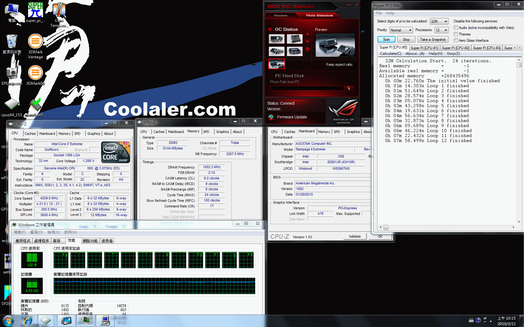Select the highlighted fifth photo thumbnail

tap(277, 64)
